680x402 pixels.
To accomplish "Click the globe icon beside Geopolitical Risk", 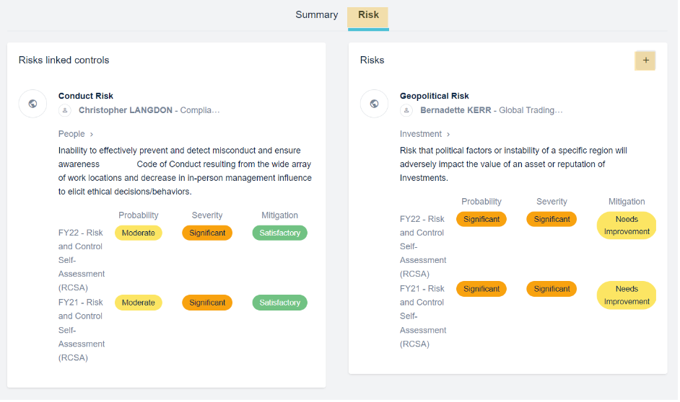I will click(374, 104).
